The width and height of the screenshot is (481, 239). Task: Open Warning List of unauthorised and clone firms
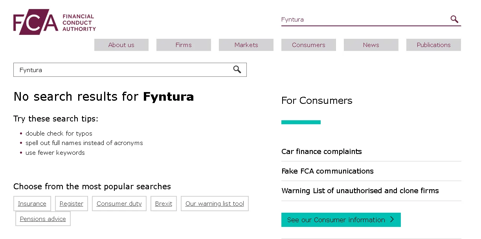point(360,191)
